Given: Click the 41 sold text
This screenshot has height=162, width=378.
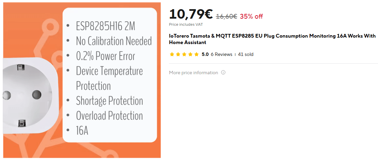Looking at the screenshot, I should point(246,54).
